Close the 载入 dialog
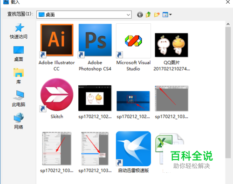Screen dimensions: 233x184 pos(228,2)
